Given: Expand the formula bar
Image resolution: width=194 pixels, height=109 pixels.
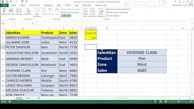Looking at the screenshot, I should pos(192,24).
